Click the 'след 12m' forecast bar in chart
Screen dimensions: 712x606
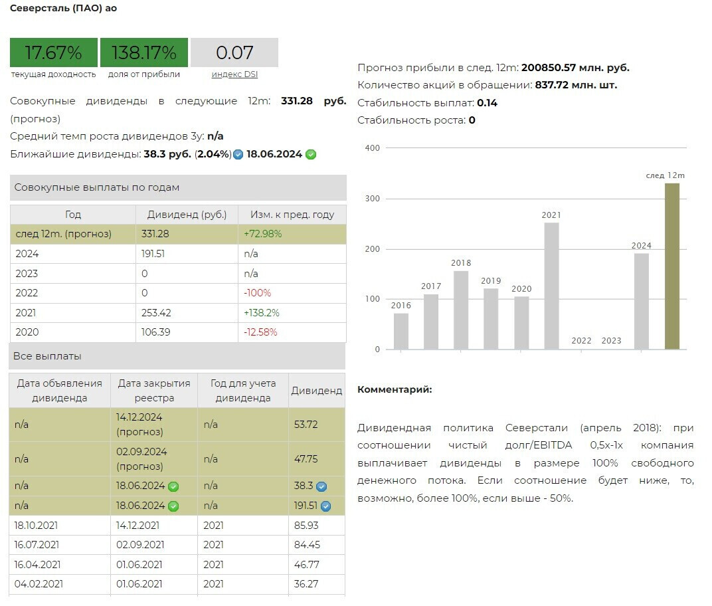[x=672, y=266]
